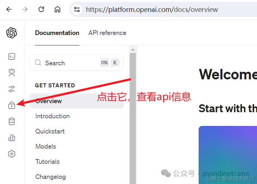Image resolution: width=257 pixels, height=184 pixels.
Task: Open the Introduction docs page
Action: tap(53, 116)
